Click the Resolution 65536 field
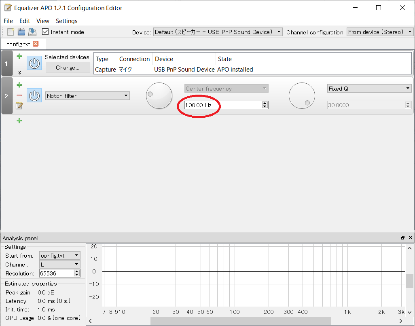This screenshot has height=326, width=415. pos(57,273)
